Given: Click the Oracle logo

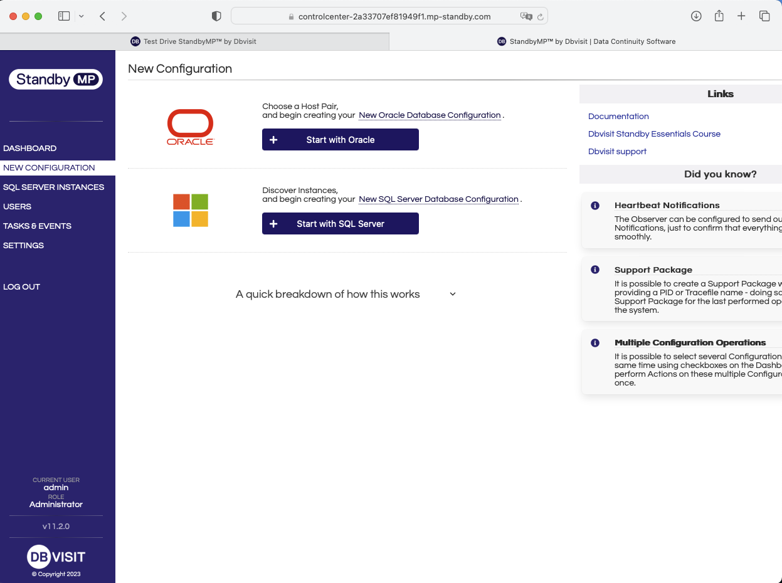Looking at the screenshot, I should pos(190,127).
